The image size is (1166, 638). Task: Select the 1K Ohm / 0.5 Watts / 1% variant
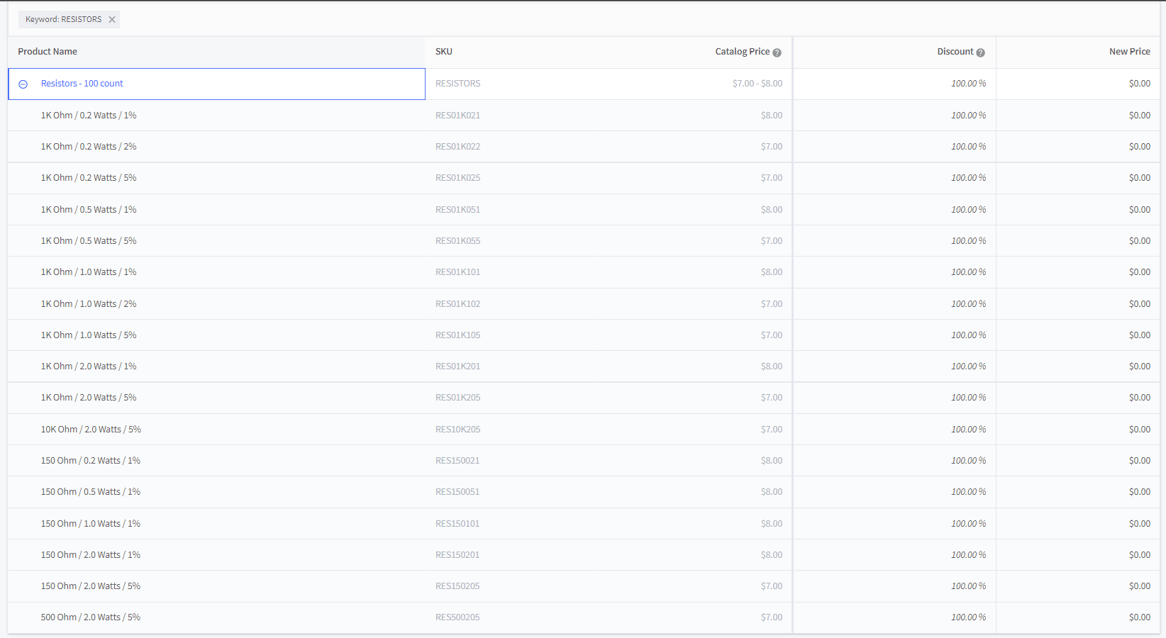click(x=89, y=210)
